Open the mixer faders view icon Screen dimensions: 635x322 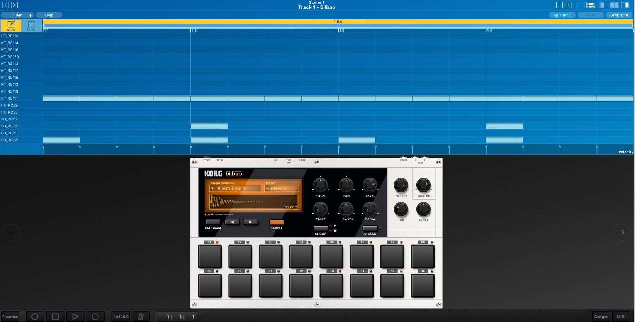point(579,5)
